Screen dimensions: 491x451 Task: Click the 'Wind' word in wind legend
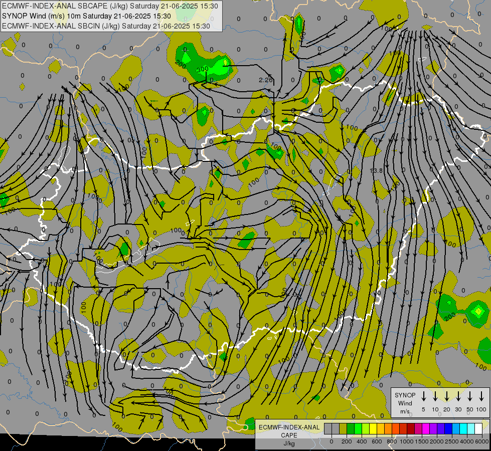tap(405, 403)
